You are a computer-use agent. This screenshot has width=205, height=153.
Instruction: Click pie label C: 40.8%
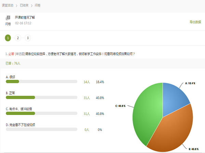(120, 106)
